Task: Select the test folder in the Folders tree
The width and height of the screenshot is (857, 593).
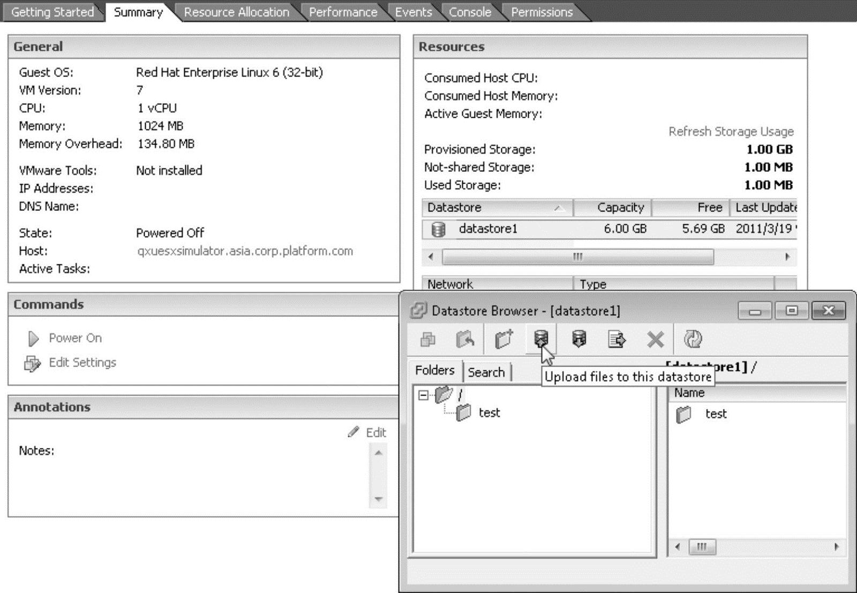Action: [x=490, y=413]
